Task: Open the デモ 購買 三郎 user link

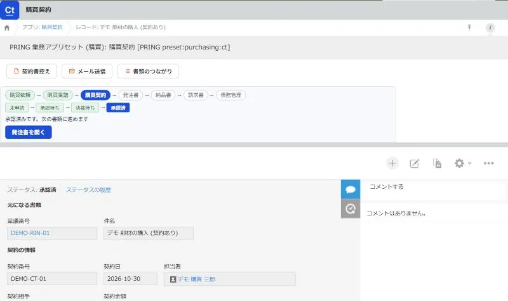Action: click(x=196, y=279)
